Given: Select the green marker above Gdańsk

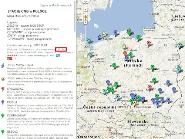Looking at the screenshot, I should point(129,33).
